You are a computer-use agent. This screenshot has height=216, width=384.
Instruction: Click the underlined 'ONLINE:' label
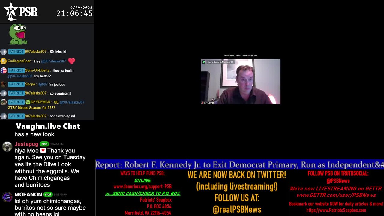click(143, 180)
